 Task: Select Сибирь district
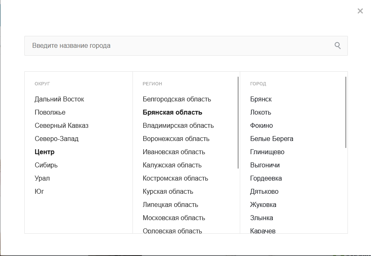(x=46, y=165)
